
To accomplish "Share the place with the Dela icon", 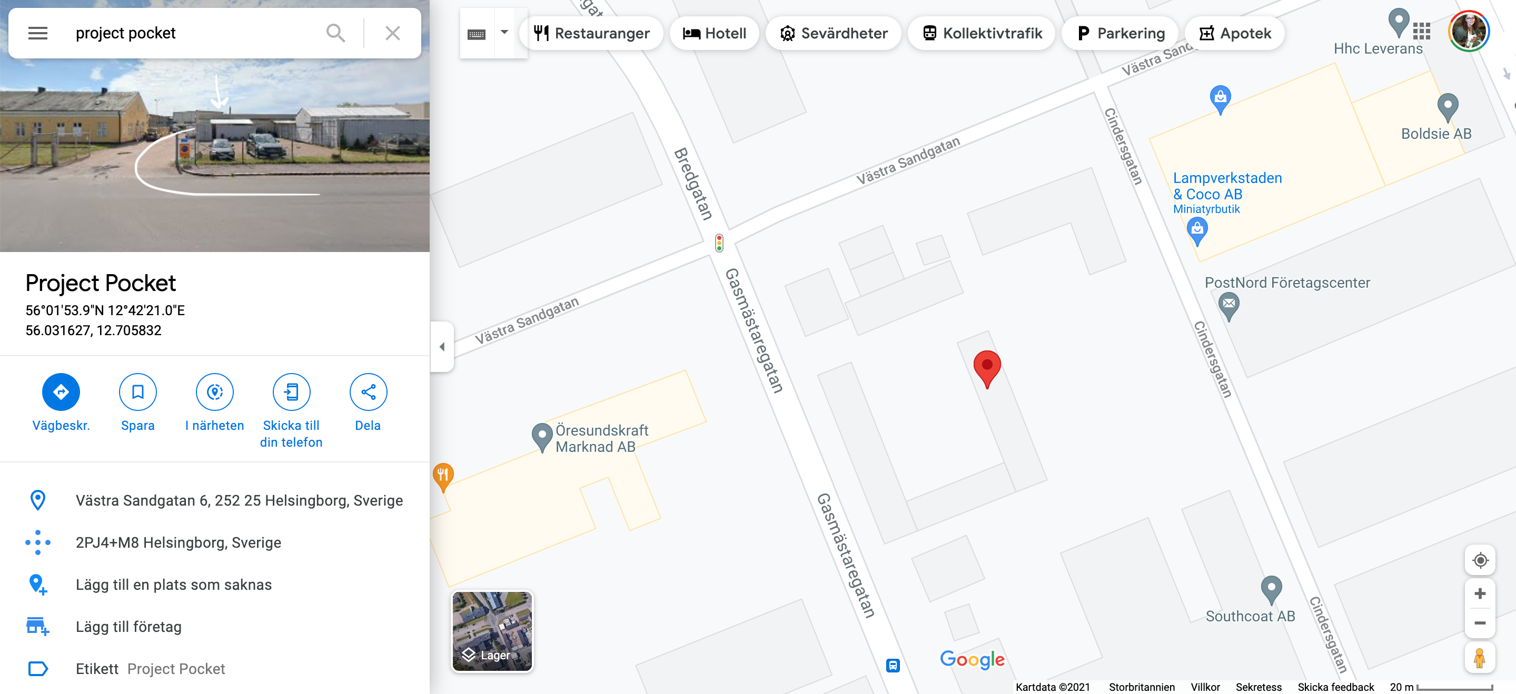I will 368,391.
